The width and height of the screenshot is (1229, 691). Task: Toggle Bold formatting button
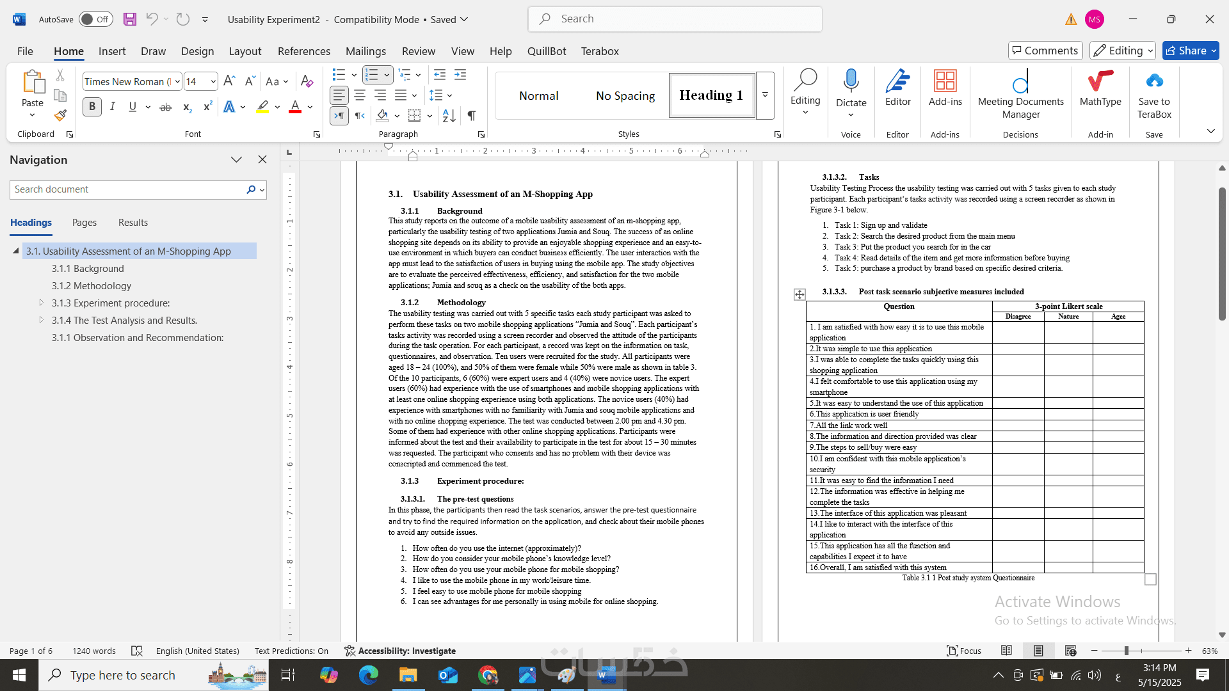92,107
